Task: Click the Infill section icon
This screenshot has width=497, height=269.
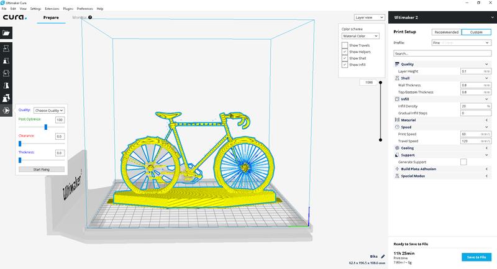Action: click(396, 99)
